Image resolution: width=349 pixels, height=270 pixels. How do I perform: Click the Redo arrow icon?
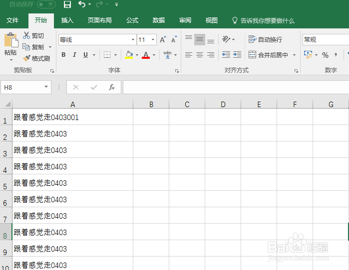pos(99,4)
